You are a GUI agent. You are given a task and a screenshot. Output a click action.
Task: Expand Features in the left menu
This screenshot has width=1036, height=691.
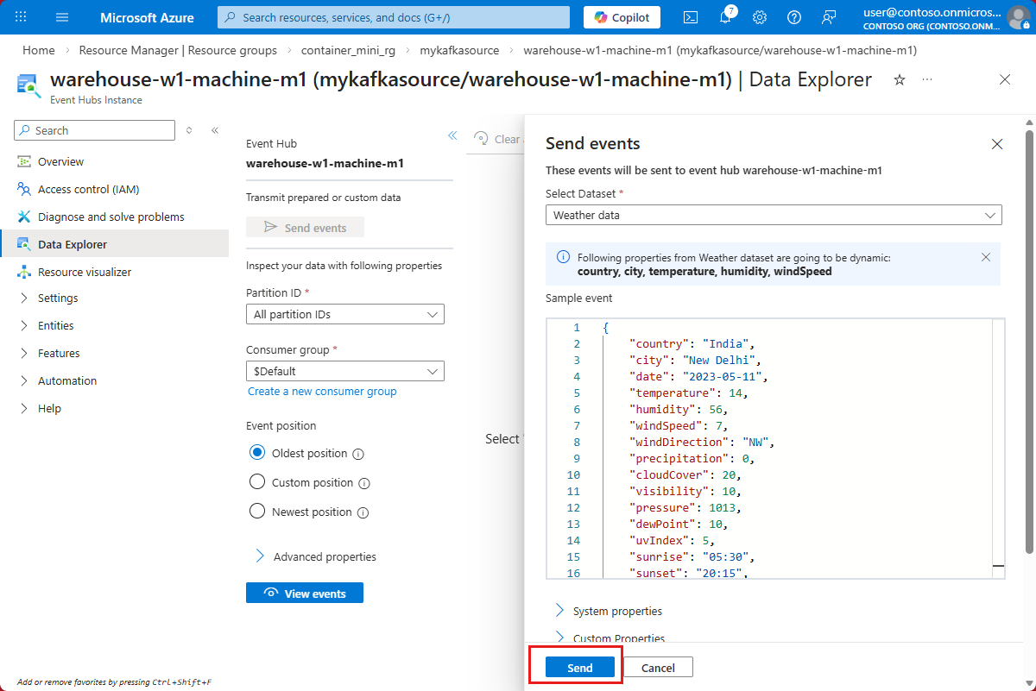point(49,354)
